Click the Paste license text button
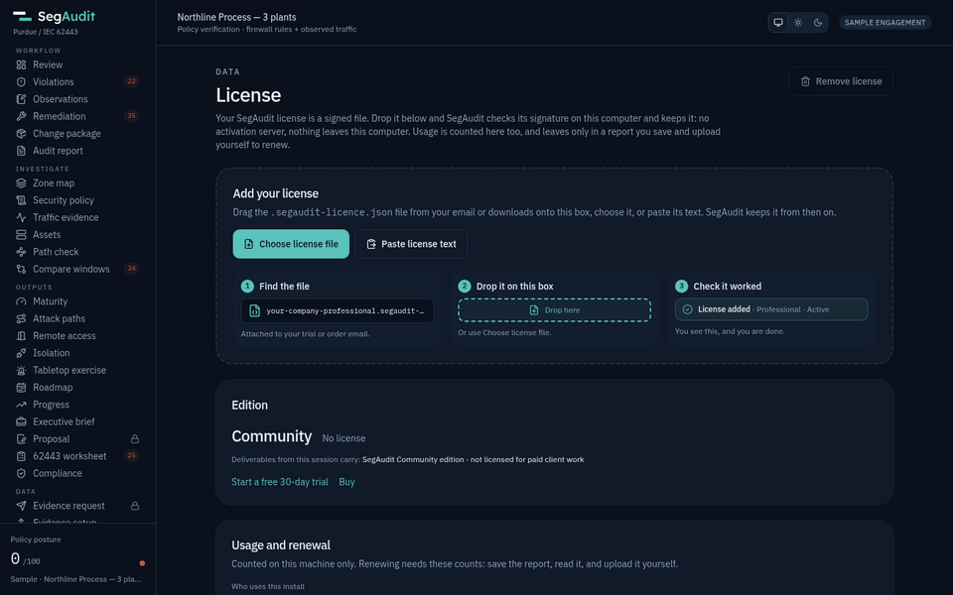The image size is (953, 595). click(411, 244)
